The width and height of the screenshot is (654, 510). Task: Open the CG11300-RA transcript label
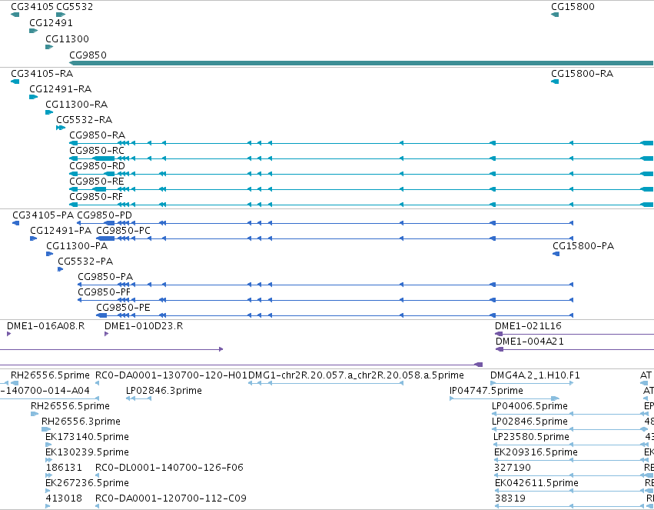pos(77,105)
